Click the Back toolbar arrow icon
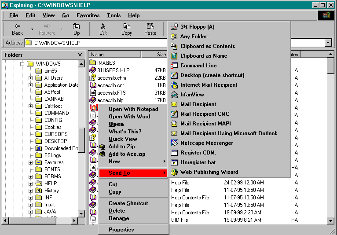Viewport: 337px width, 235px height. (x=18, y=26)
